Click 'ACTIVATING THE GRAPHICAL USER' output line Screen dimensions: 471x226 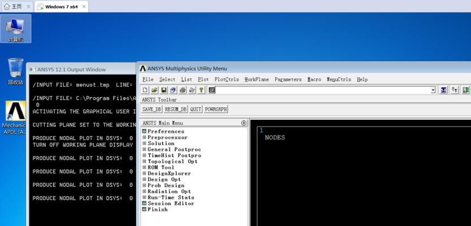(85, 112)
